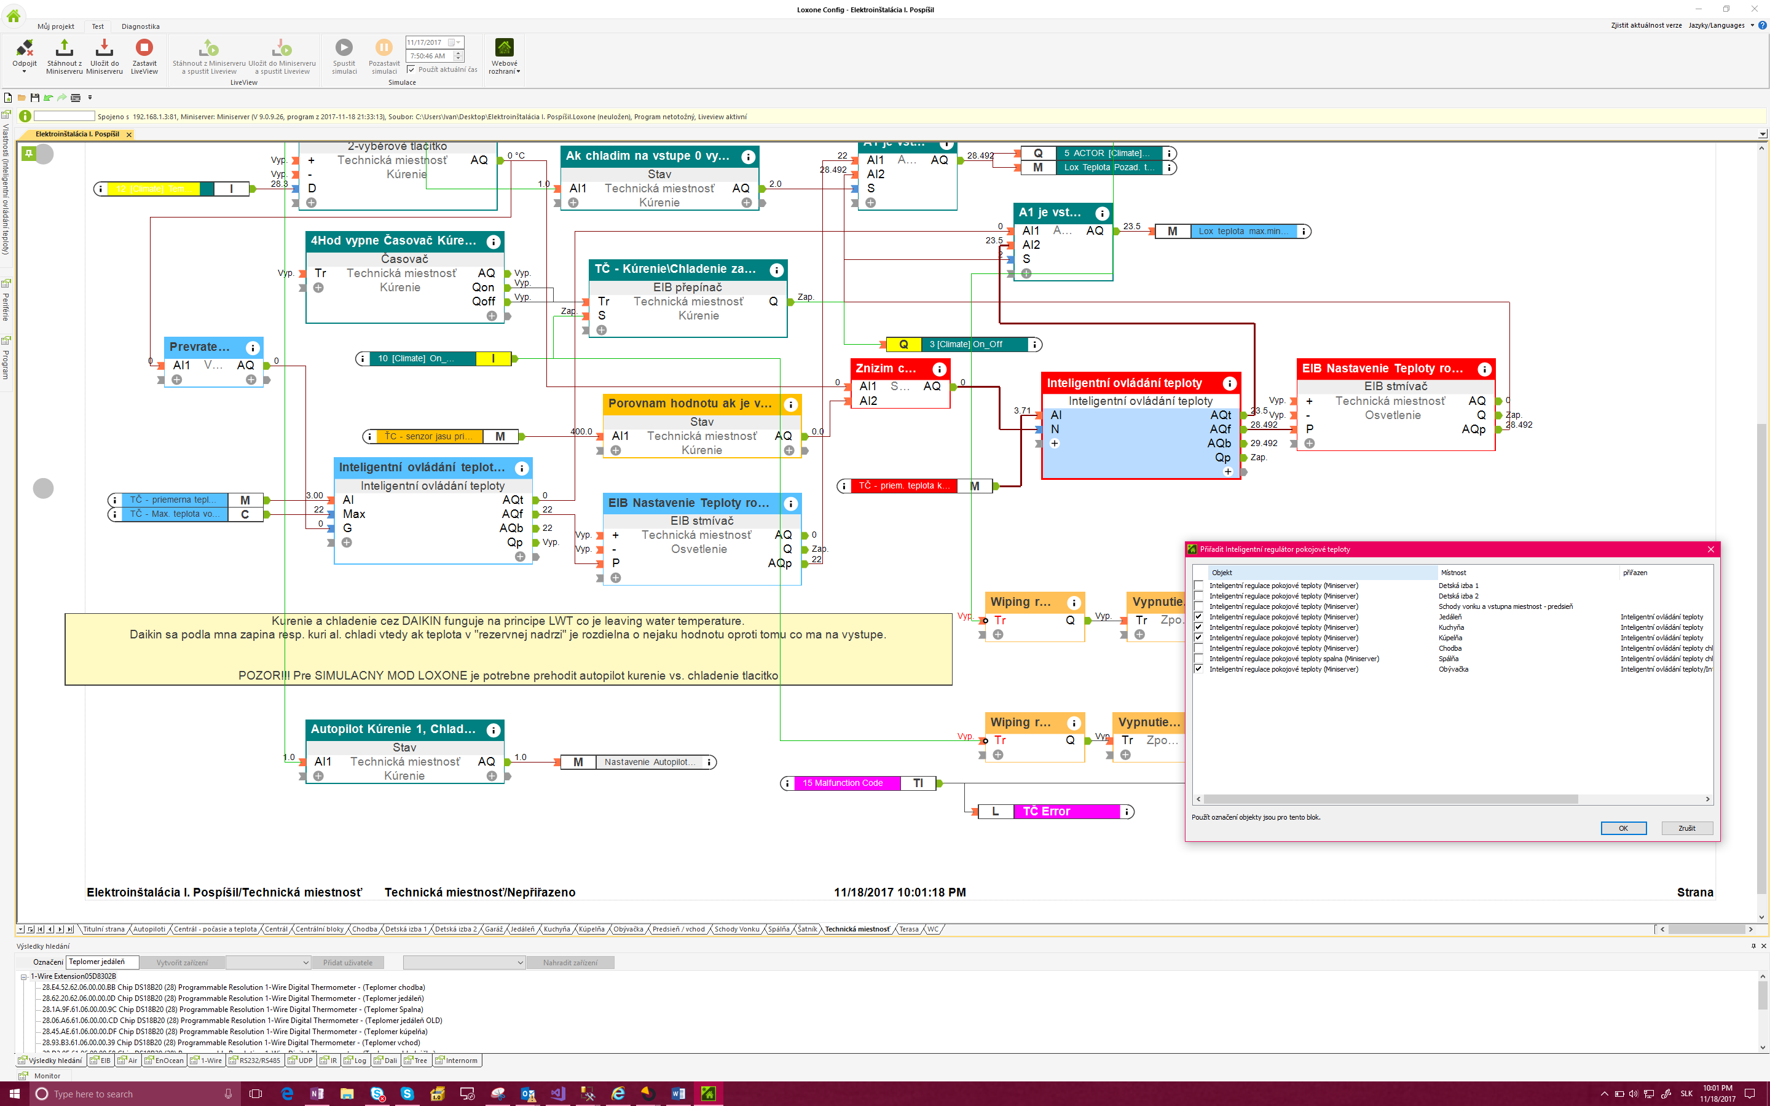Image resolution: width=1770 pixels, height=1106 pixels.
Task: Check the Detská izba 1 row checkbox
Action: coord(1198,585)
